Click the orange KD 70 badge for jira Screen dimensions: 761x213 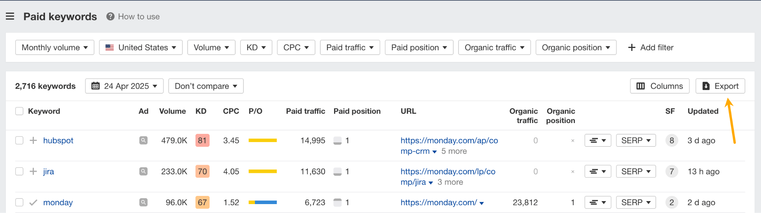pyautogui.click(x=202, y=171)
